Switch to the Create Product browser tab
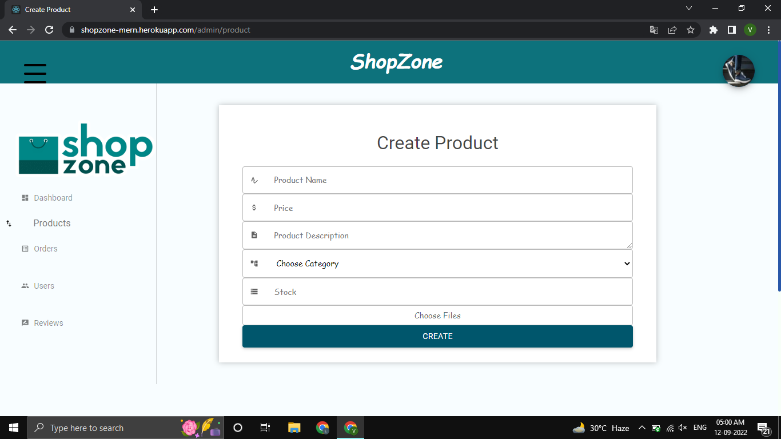Viewport: 781px width, 439px height. (69, 9)
